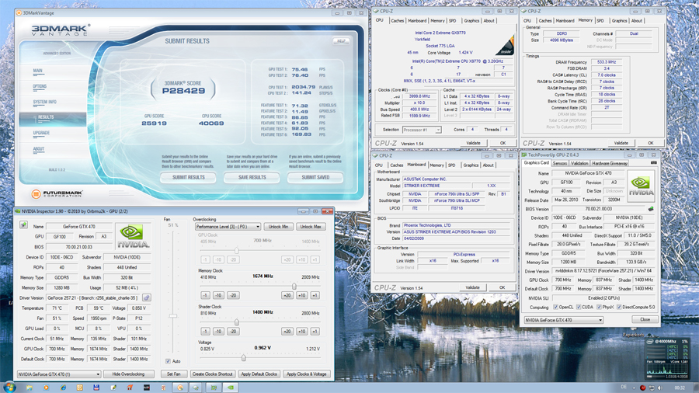Open the SPD tab in CPU-Z Memory window

click(x=600, y=21)
